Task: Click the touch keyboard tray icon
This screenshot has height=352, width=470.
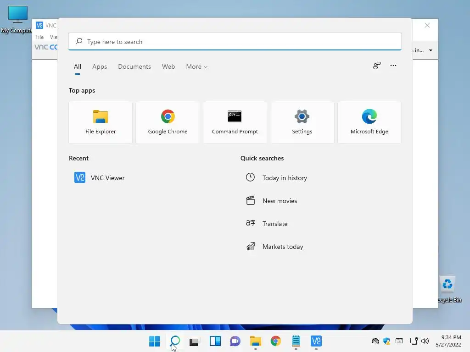Action: coord(399,341)
